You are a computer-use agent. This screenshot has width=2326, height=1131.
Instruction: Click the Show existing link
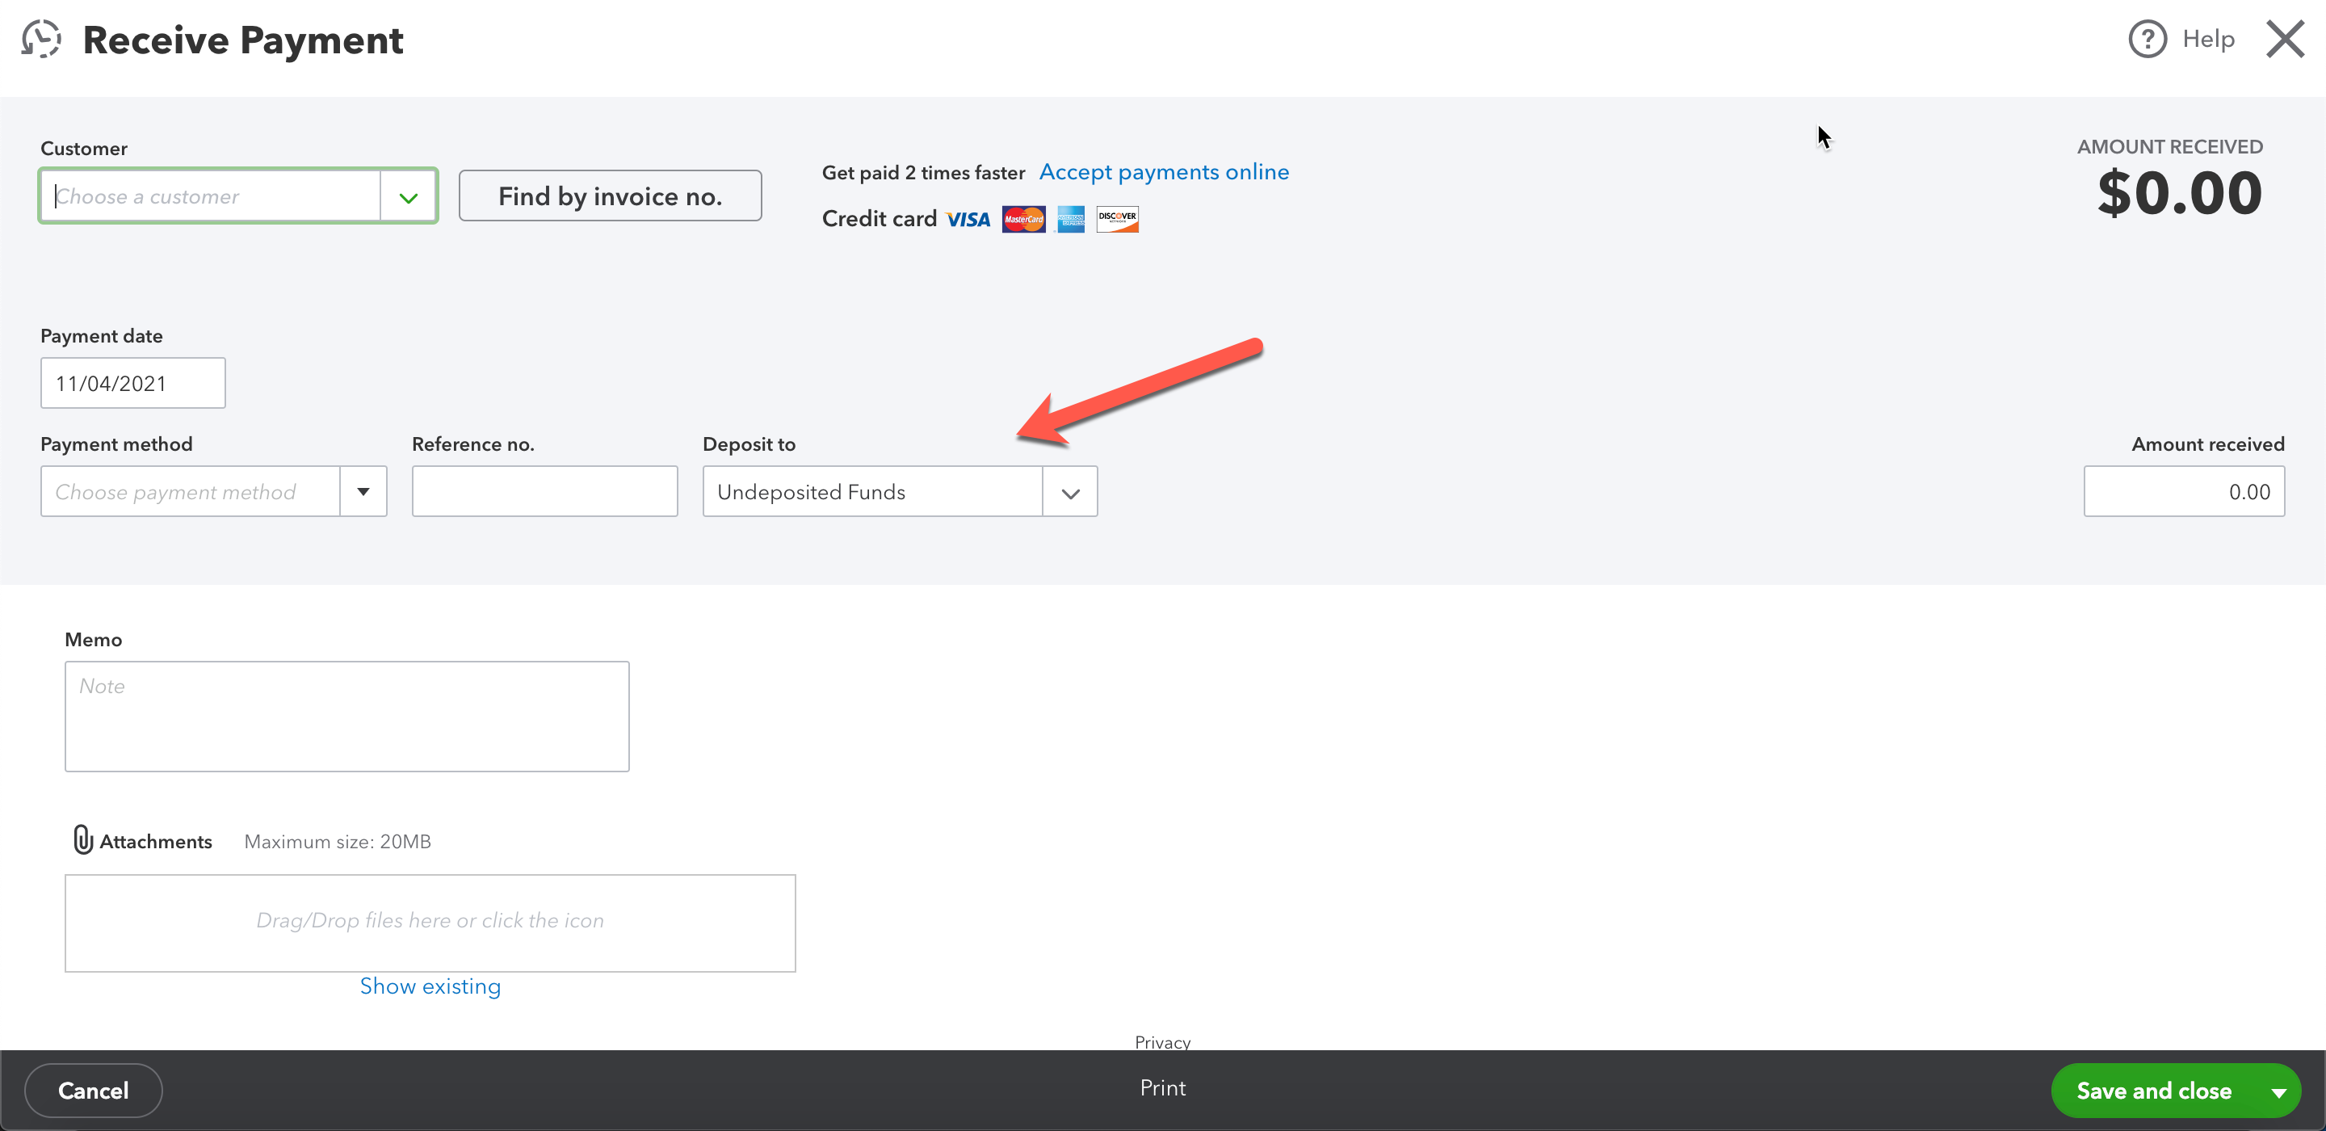click(430, 986)
